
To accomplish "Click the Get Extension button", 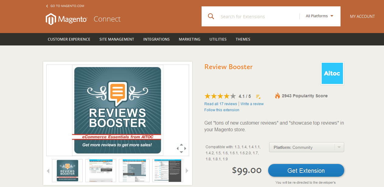I will [x=306, y=171].
